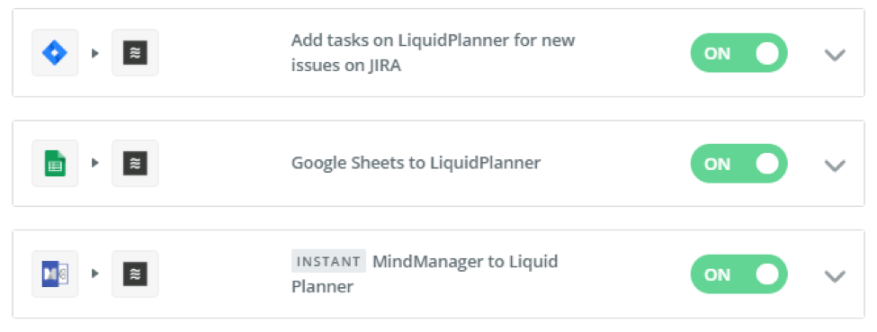Click the LiquidPlanner icon in the MindManager row
The height and width of the screenshot is (332, 877).
135,274
